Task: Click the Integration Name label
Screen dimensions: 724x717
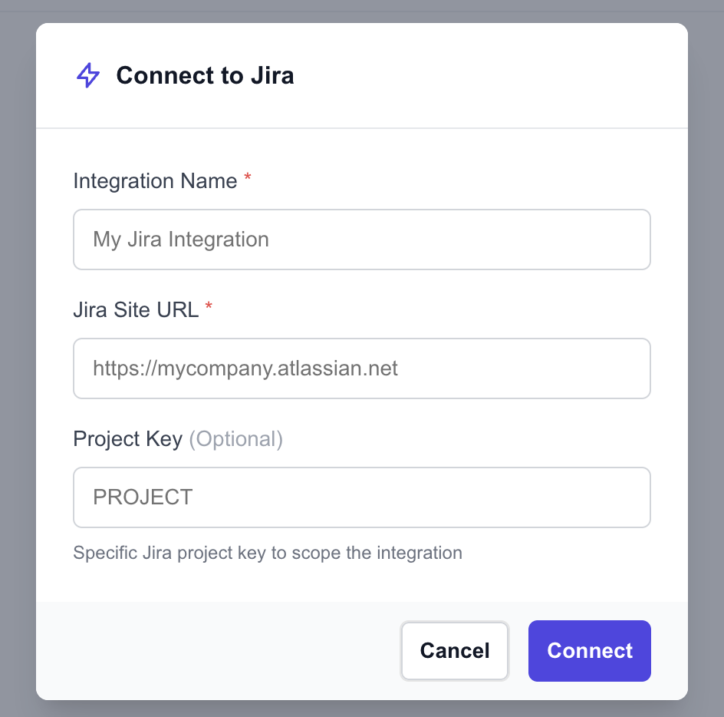Action: [x=155, y=180]
